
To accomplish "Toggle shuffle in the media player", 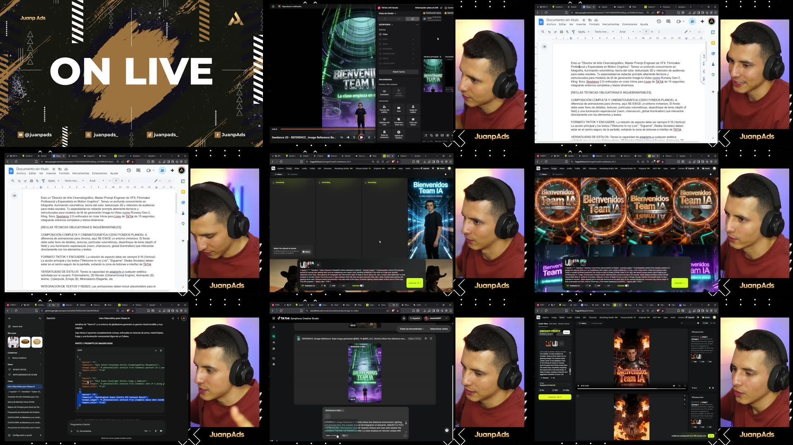I will tap(342, 137).
